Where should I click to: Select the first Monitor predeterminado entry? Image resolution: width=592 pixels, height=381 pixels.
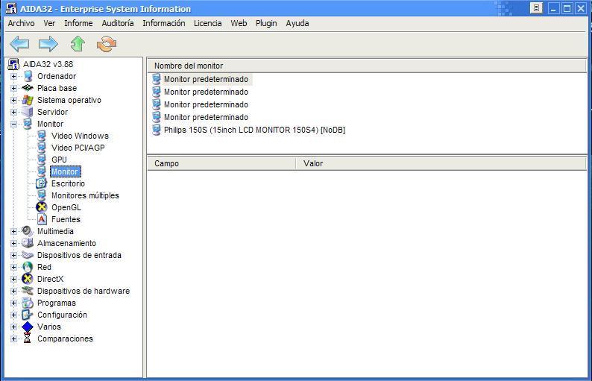206,79
